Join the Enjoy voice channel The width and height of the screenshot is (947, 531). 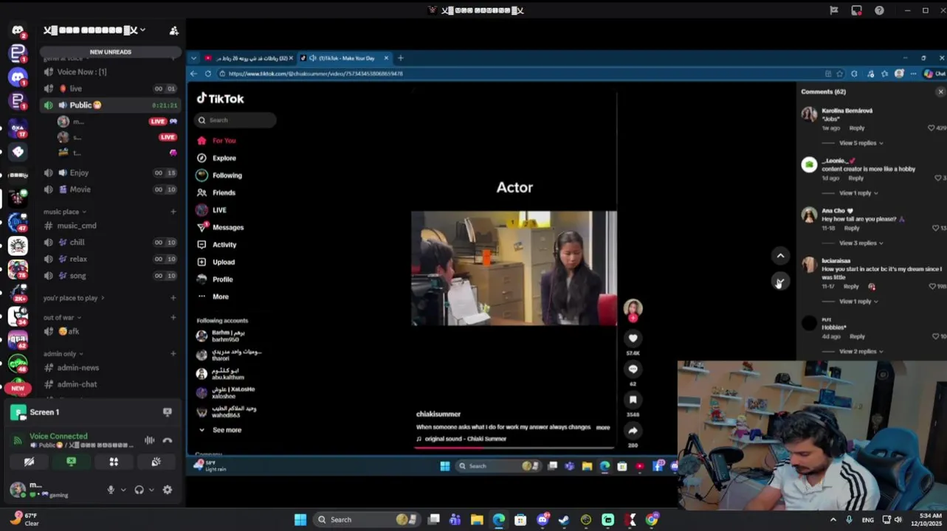point(110,173)
